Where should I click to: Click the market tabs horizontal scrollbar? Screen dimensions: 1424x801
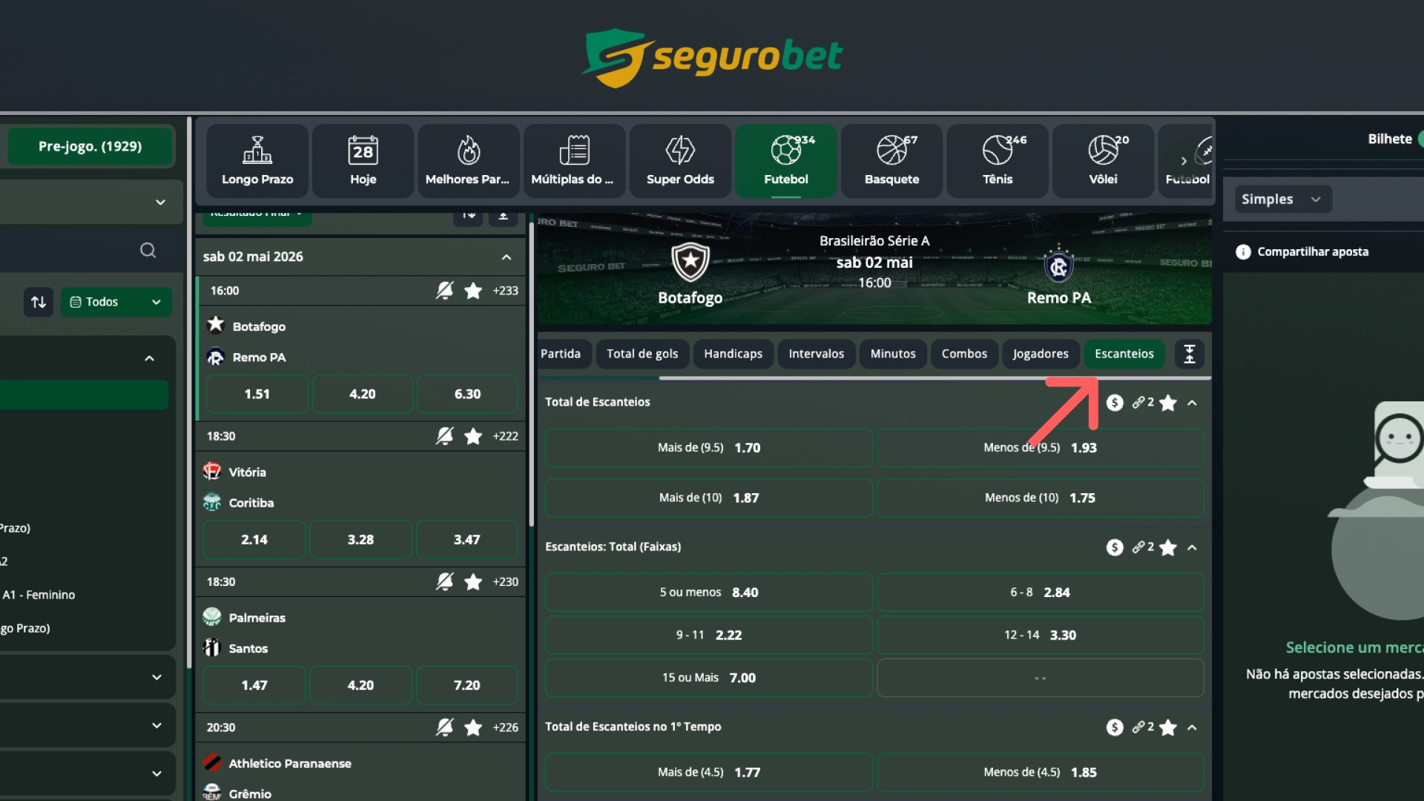click(x=934, y=378)
